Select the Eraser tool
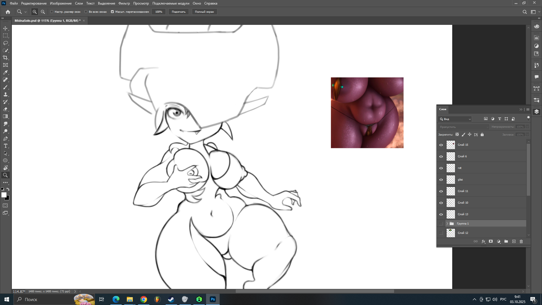The width and height of the screenshot is (542, 305). (x=5, y=109)
